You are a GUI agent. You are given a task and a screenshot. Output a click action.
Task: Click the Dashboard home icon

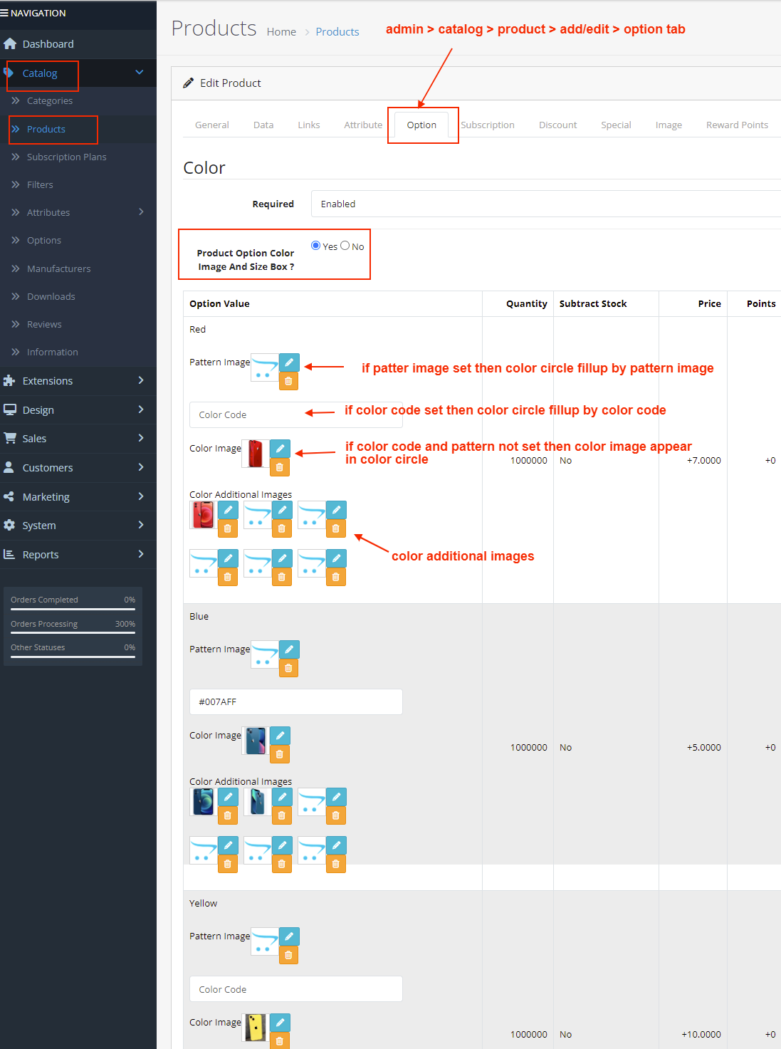coord(10,44)
